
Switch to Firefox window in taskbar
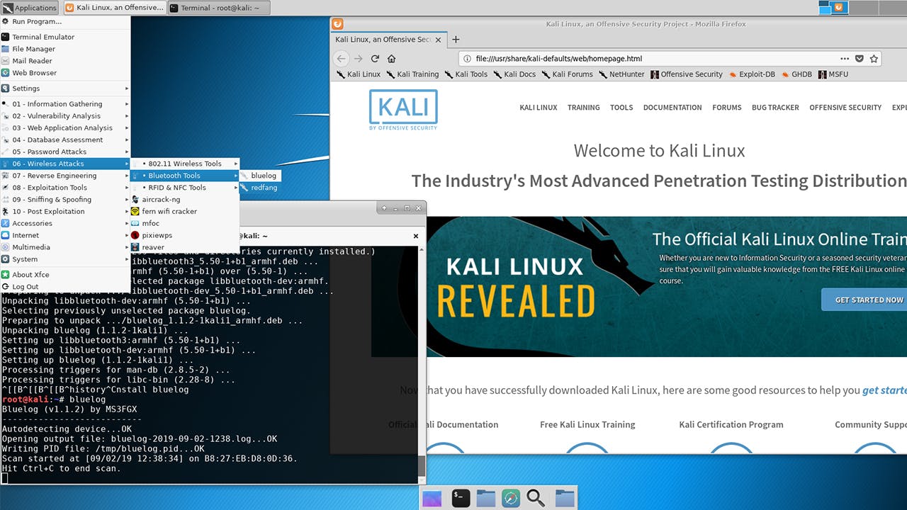(114, 8)
